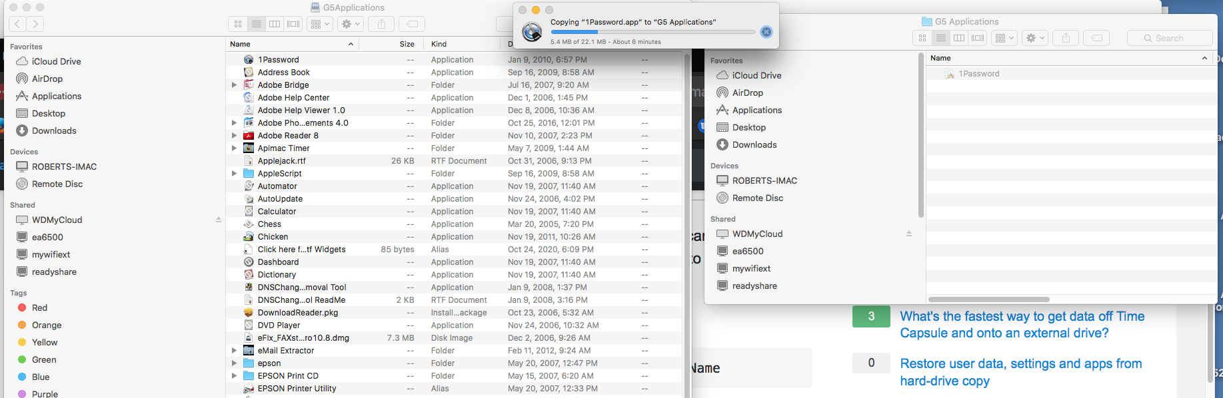Click the horizontal scrollbar in the destination window

pyautogui.click(x=989, y=299)
